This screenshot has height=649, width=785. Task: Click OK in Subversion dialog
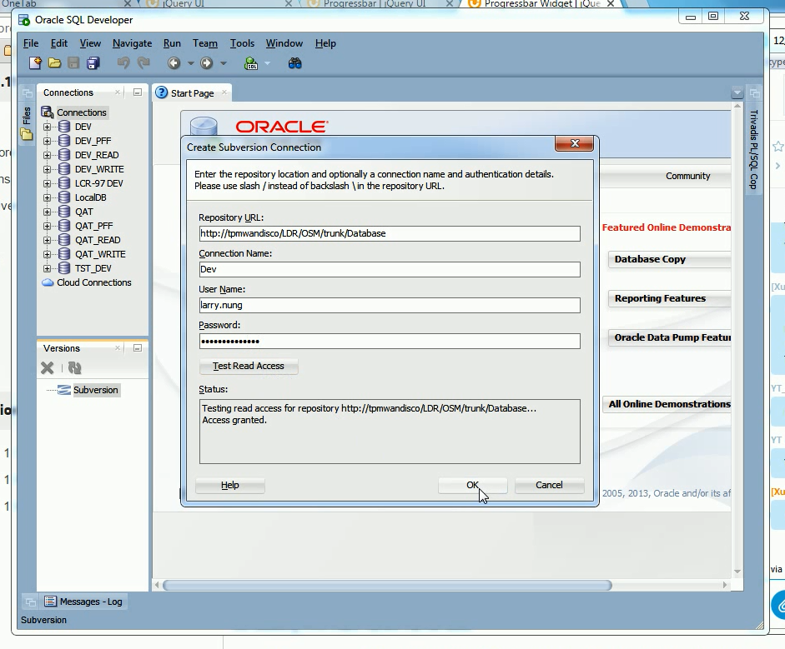[473, 485]
